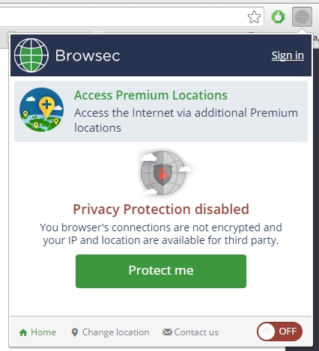Screen dimensions: 319x351
Task: Select Home in the footer menu
Action: (43, 332)
